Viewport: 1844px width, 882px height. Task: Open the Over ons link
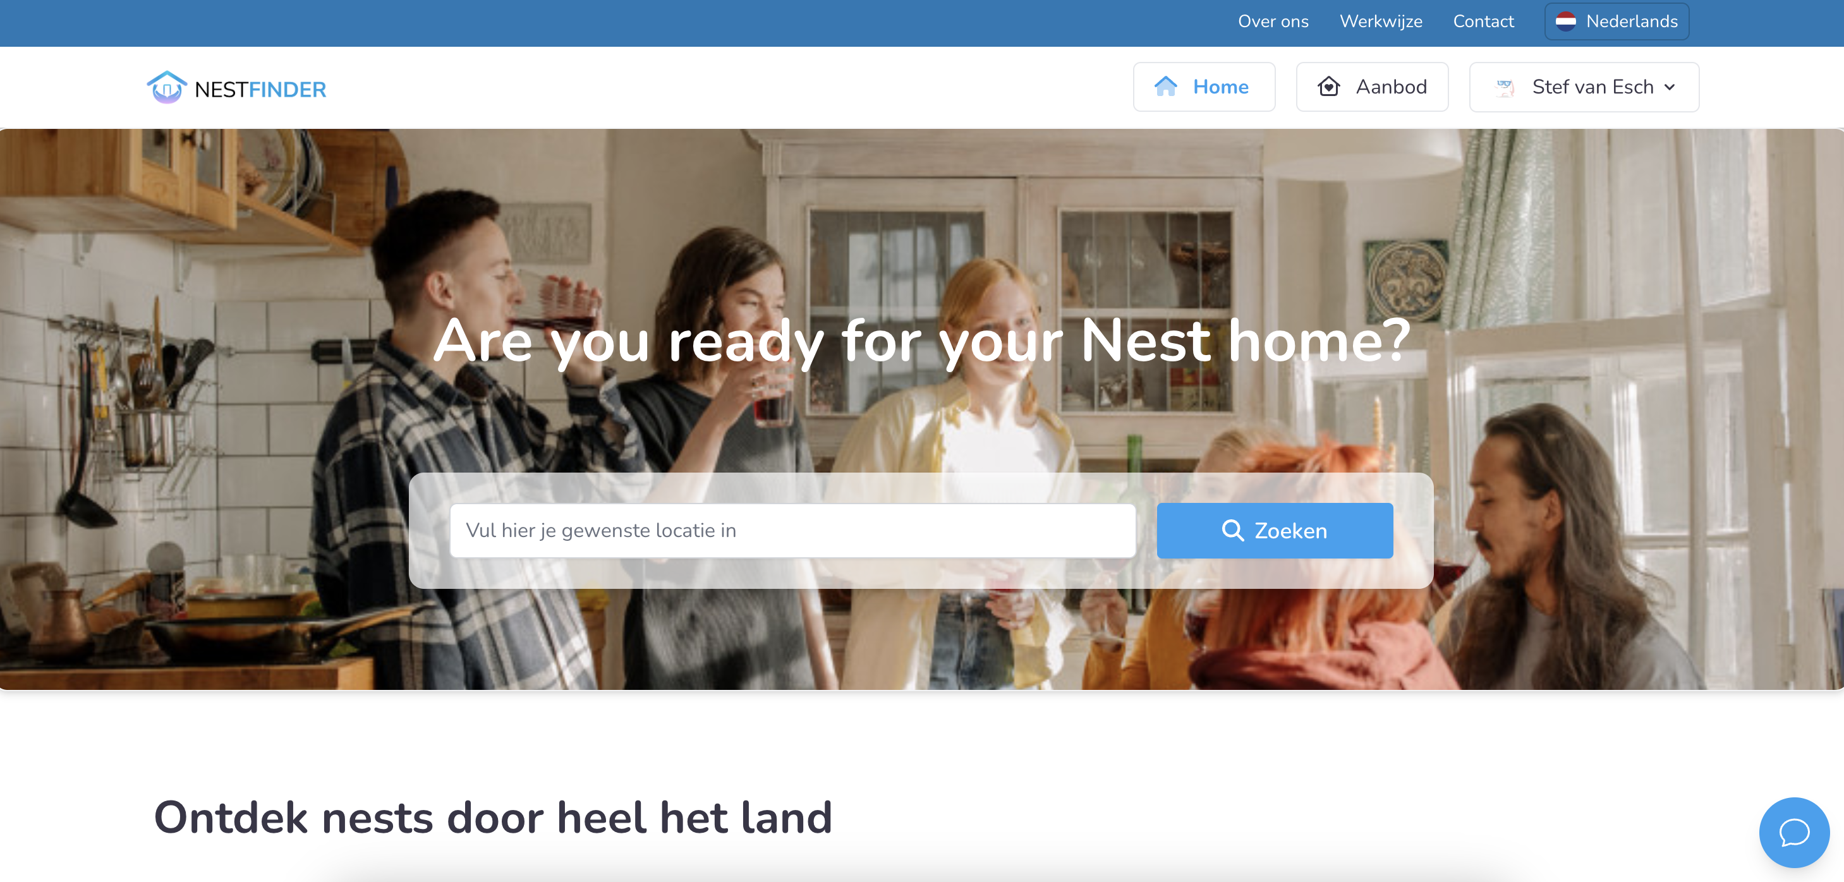coord(1273,21)
